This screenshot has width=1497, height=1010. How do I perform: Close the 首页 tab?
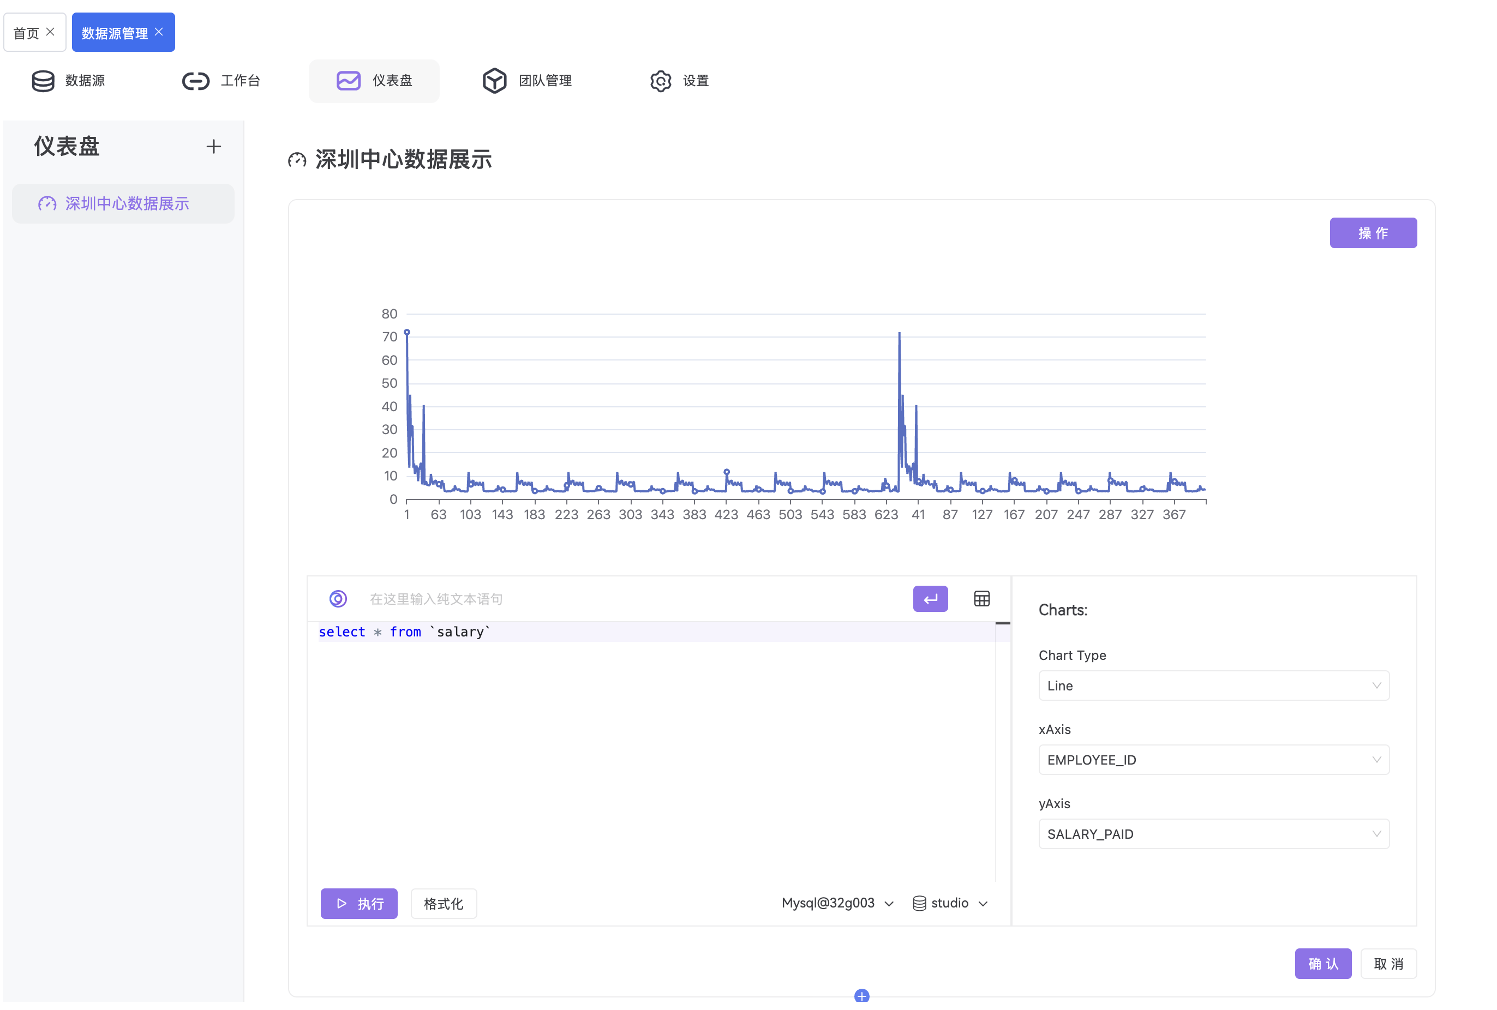(50, 32)
